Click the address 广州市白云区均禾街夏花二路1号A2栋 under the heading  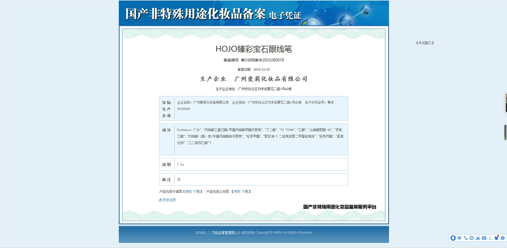click(265, 89)
